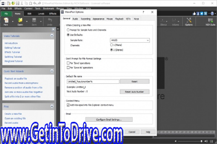The image size is (217, 144).
Task: Click the Reset Auto Number button
Action: (134, 91)
